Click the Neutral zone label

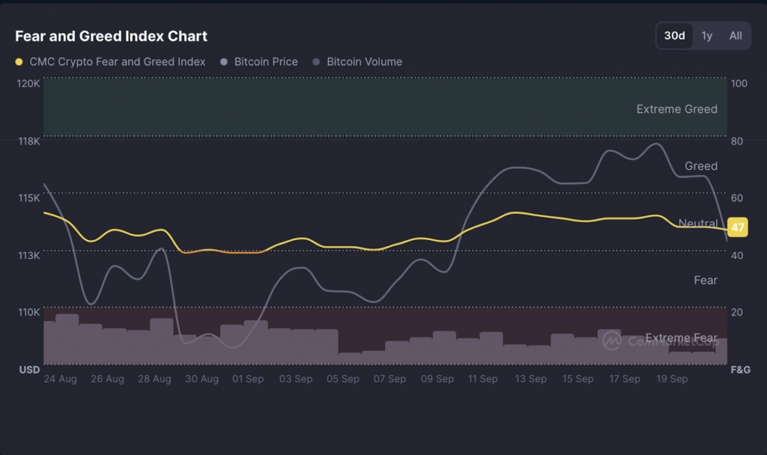697,223
